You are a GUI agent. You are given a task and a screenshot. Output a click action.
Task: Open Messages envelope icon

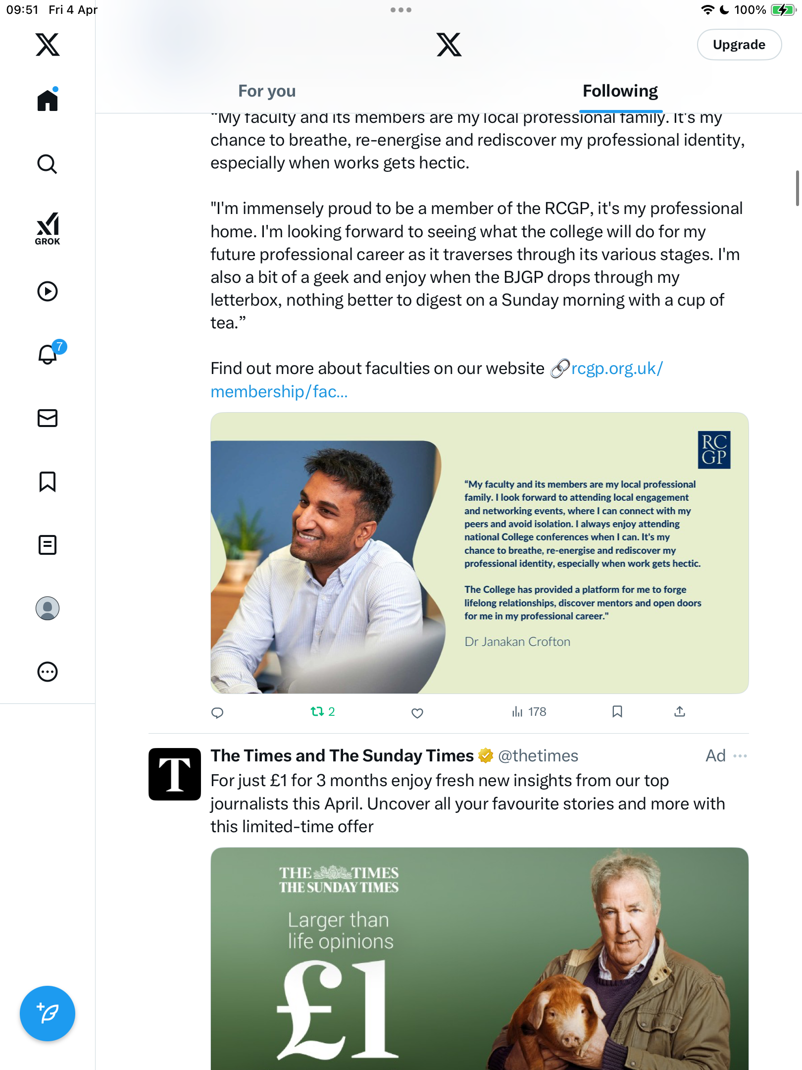[48, 418]
